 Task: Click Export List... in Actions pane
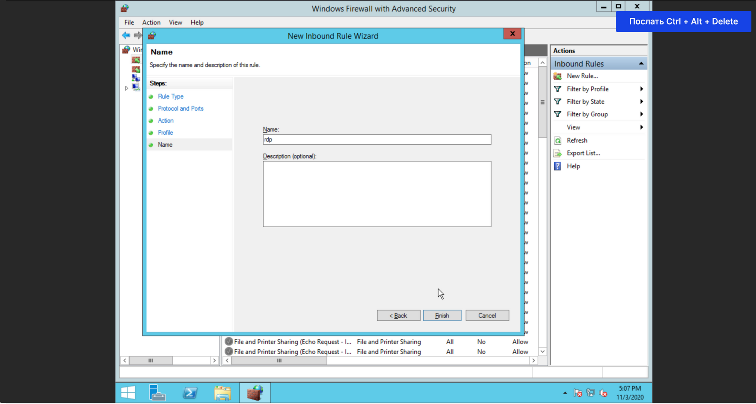(x=583, y=153)
